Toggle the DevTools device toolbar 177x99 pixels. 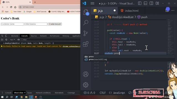click(x=6, y=36)
